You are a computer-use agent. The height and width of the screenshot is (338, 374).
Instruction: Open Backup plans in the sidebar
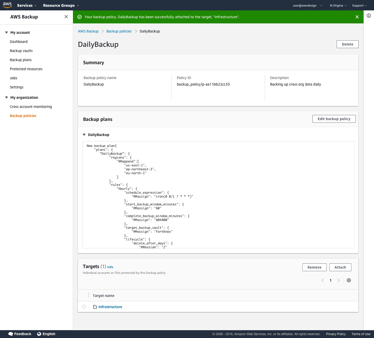(21, 60)
